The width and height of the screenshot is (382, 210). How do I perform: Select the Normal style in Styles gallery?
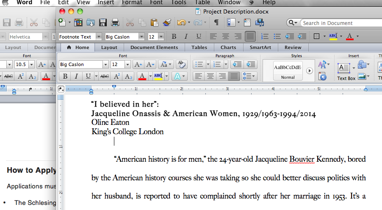tap(288, 71)
